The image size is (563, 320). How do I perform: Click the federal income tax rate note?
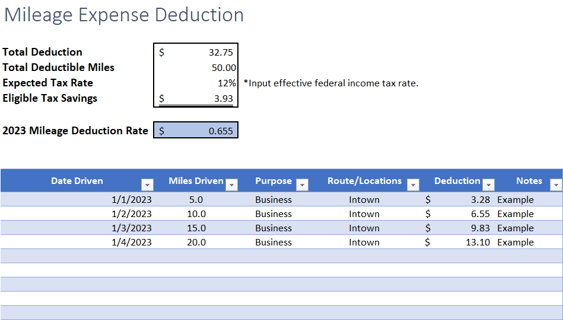[331, 83]
